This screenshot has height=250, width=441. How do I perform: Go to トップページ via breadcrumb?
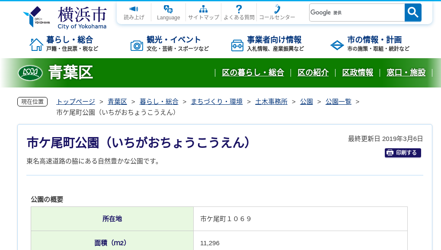point(75,101)
